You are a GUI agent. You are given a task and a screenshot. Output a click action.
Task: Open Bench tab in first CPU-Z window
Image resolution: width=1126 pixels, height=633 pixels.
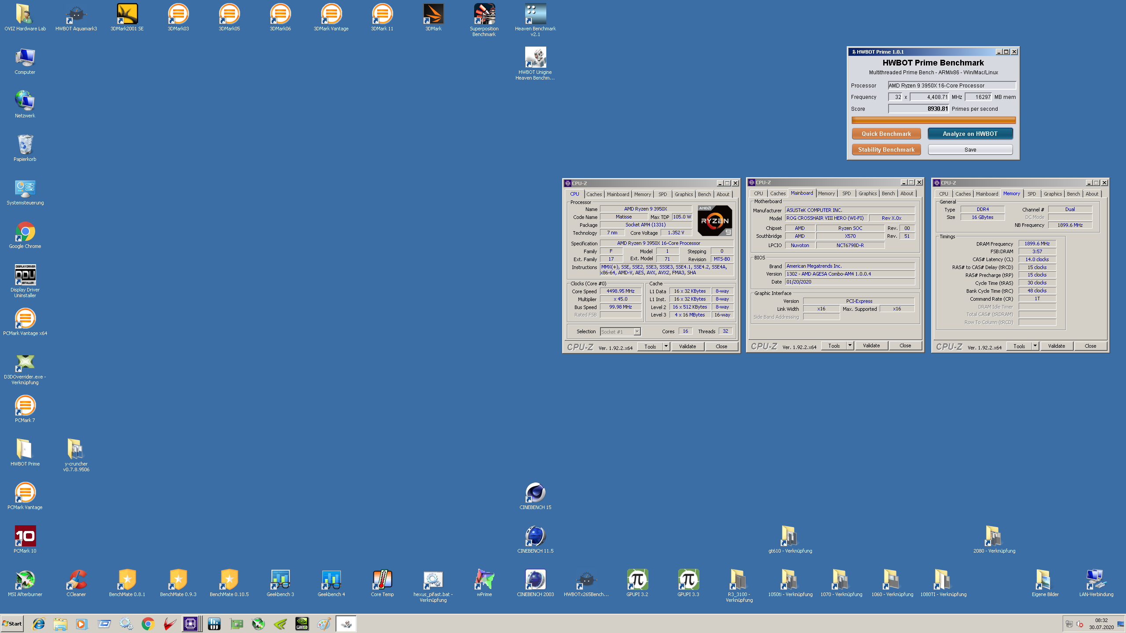(x=704, y=194)
